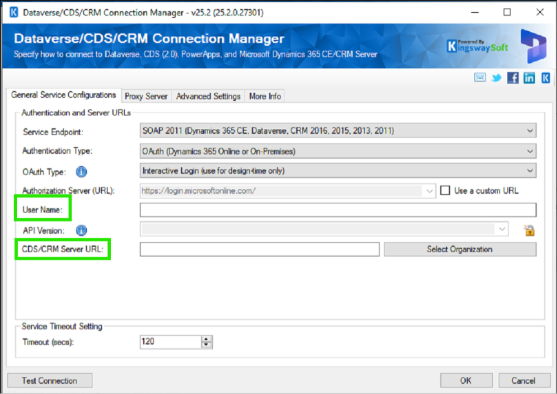Click the 'Authentication Type:' label
Viewport: 557px width, 394px height.
(57, 151)
